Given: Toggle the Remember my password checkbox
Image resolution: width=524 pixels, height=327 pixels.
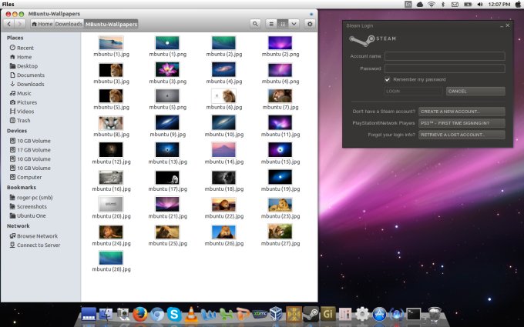Looking at the screenshot, I should point(388,79).
